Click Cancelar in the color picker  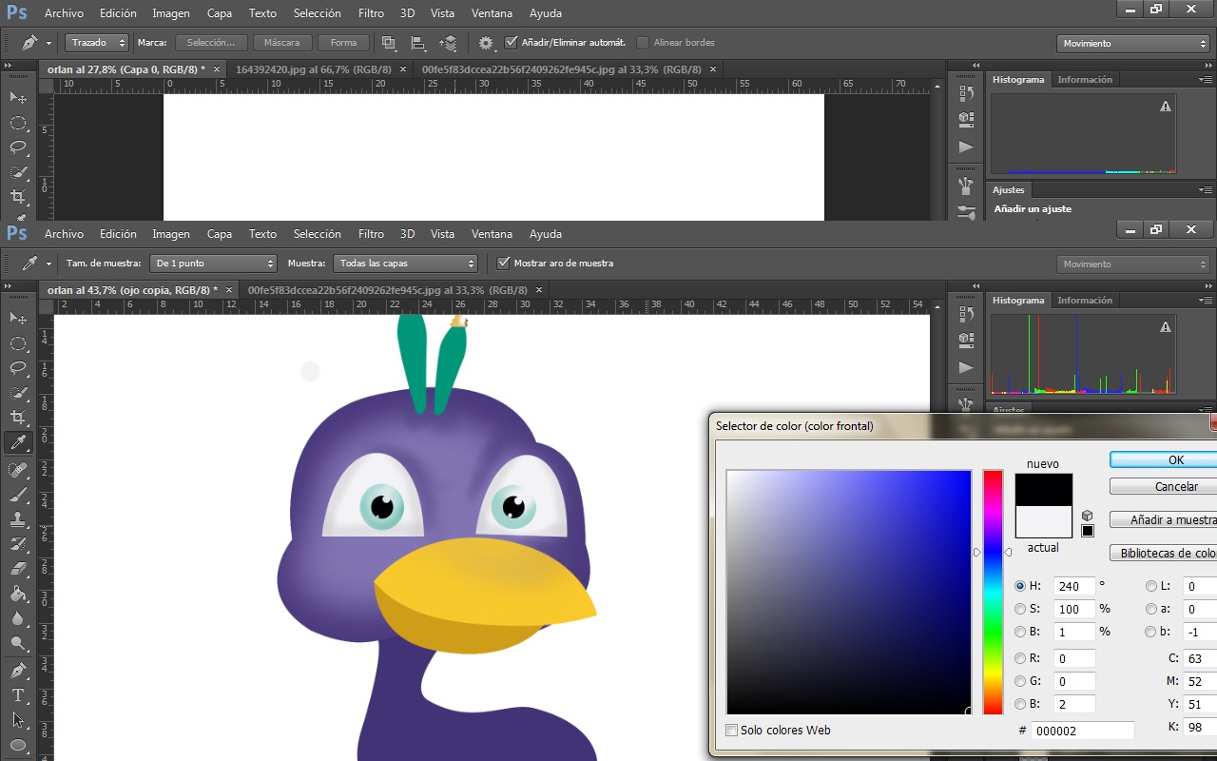[x=1164, y=486]
